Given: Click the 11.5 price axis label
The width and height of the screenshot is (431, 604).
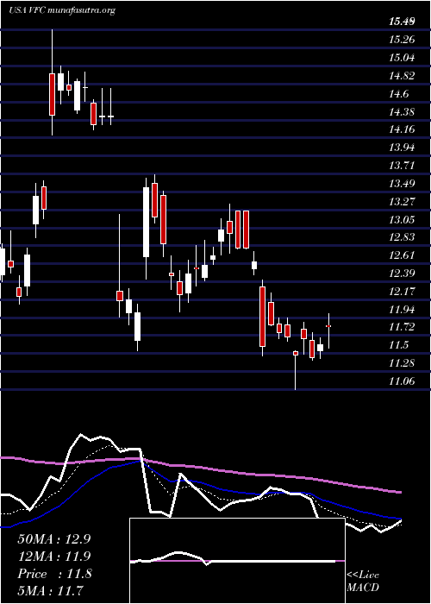Looking at the screenshot, I should (x=399, y=345).
